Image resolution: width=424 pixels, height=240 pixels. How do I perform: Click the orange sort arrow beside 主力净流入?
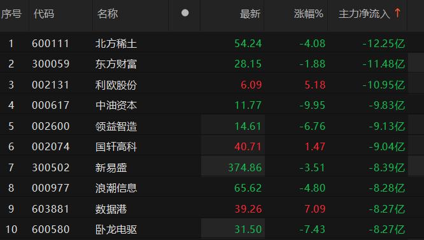coord(397,13)
